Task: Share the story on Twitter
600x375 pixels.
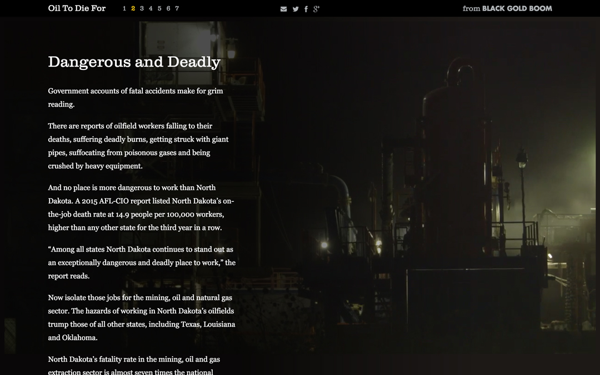Action: (296, 9)
